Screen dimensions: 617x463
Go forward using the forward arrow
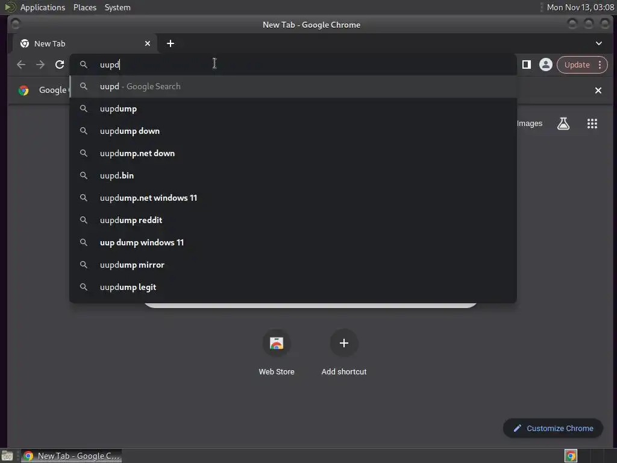[x=40, y=65]
